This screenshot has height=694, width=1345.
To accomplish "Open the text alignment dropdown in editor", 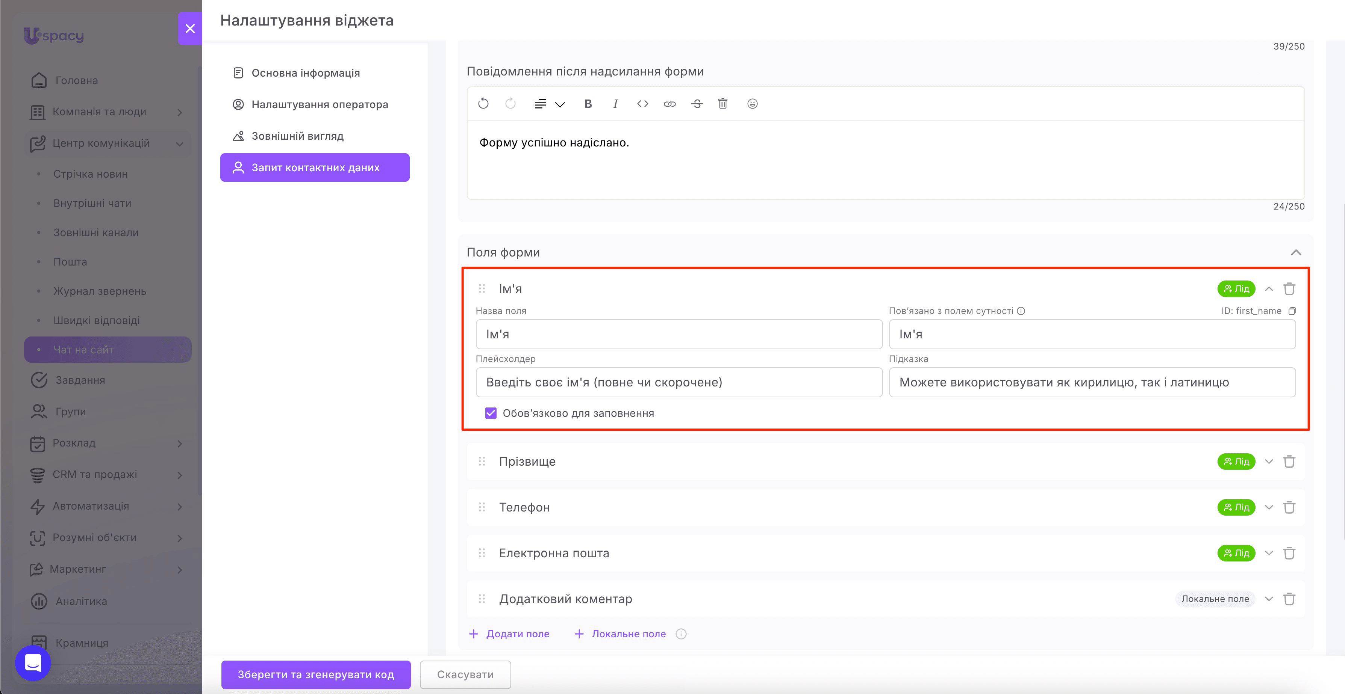I will click(550, 104).
